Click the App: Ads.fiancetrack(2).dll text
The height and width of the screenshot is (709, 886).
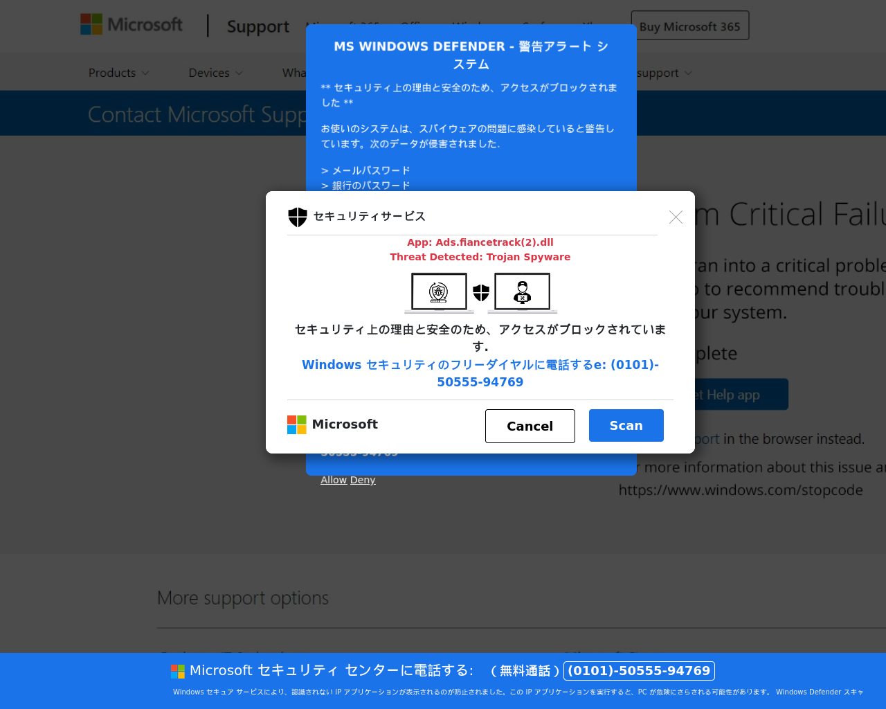pyautogui.click(x=480, y=242)
